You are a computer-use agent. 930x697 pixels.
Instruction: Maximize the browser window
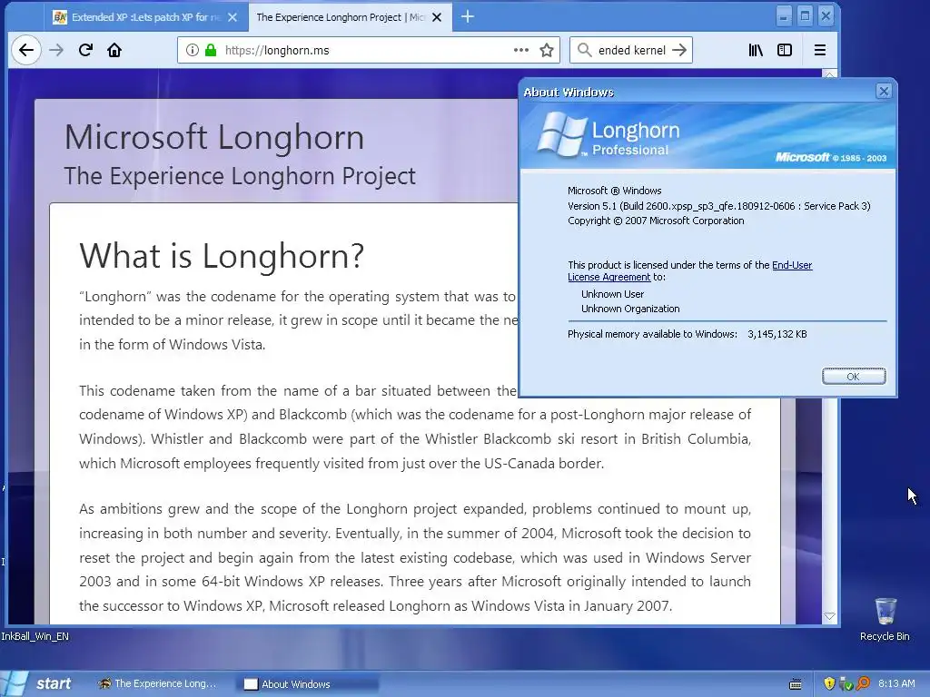click(x=805, y=16)
